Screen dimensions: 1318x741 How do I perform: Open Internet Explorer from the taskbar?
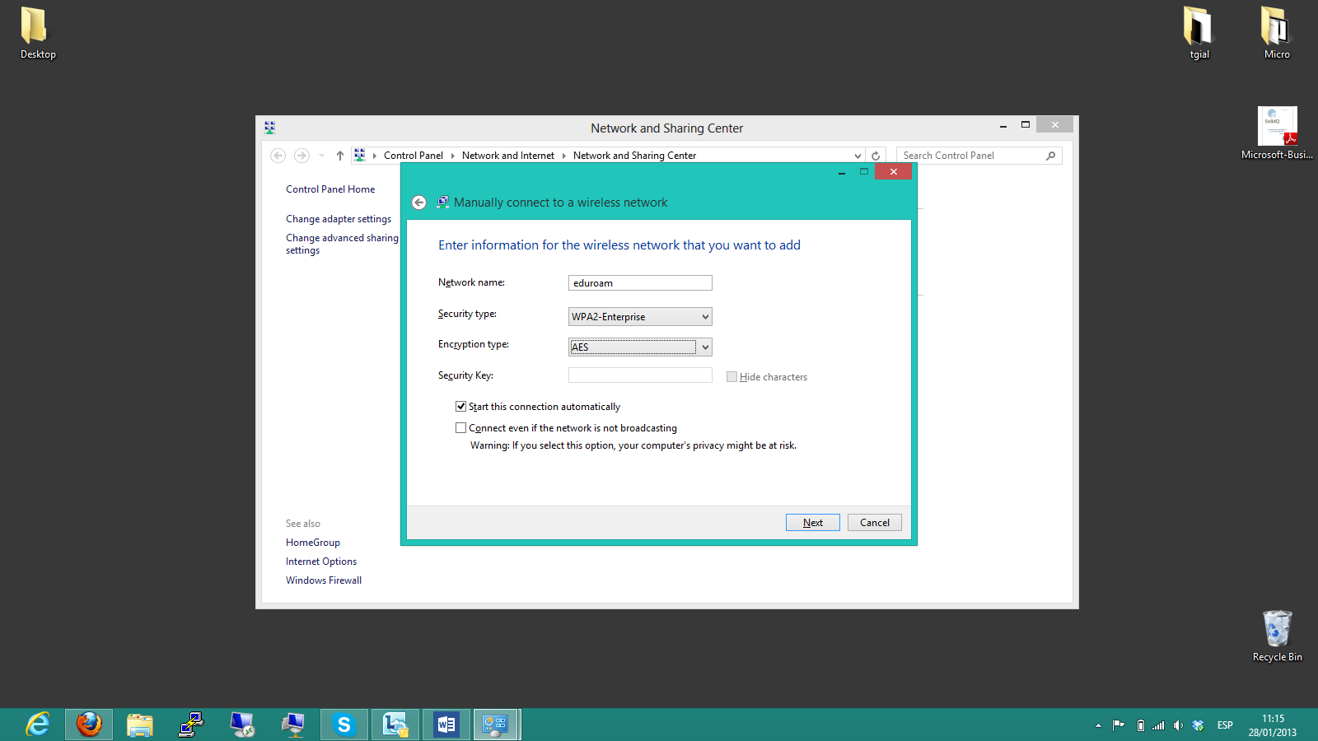(x=38, y=725)
